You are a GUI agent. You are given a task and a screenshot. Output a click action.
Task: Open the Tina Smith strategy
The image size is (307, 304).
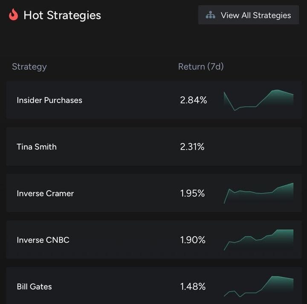[37, 147]
